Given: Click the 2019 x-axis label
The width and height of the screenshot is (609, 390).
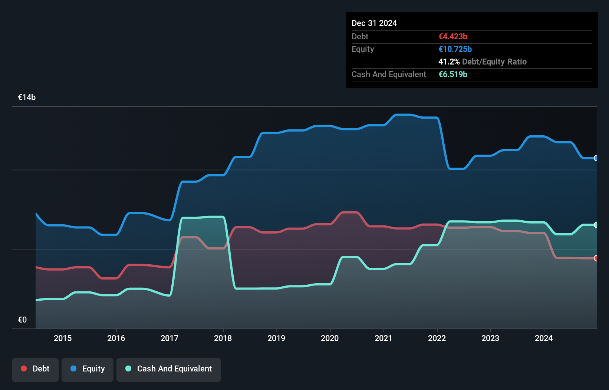Looking at the screenshot, I should coord(276,338).
